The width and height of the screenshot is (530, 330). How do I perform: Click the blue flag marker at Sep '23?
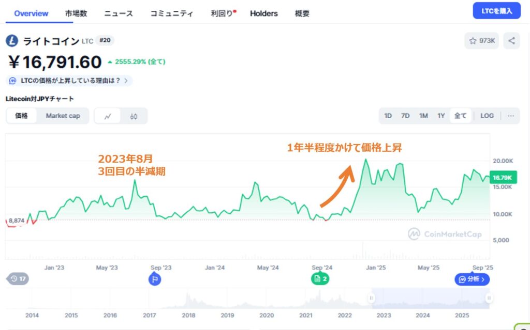[155, 279]
